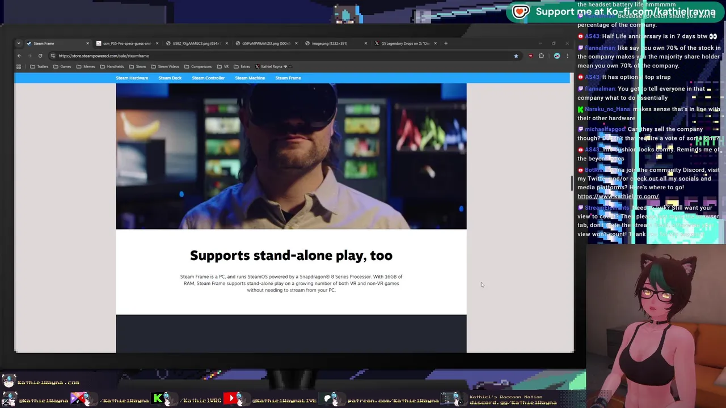Reload the Steam Frame page
Viewport: 726px width, 408px height.
[x=40, y=56]
